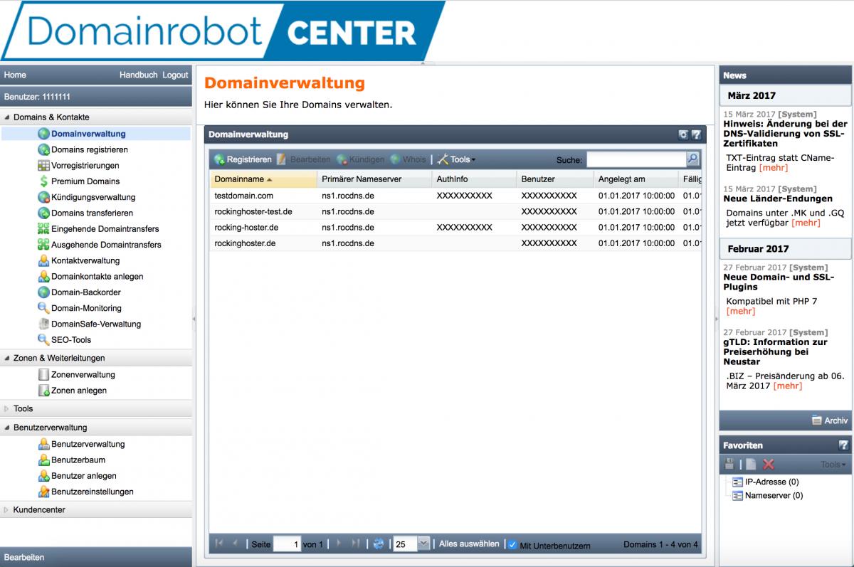Select Zonen anlegen in the sidebar

[x=79, y=391]
